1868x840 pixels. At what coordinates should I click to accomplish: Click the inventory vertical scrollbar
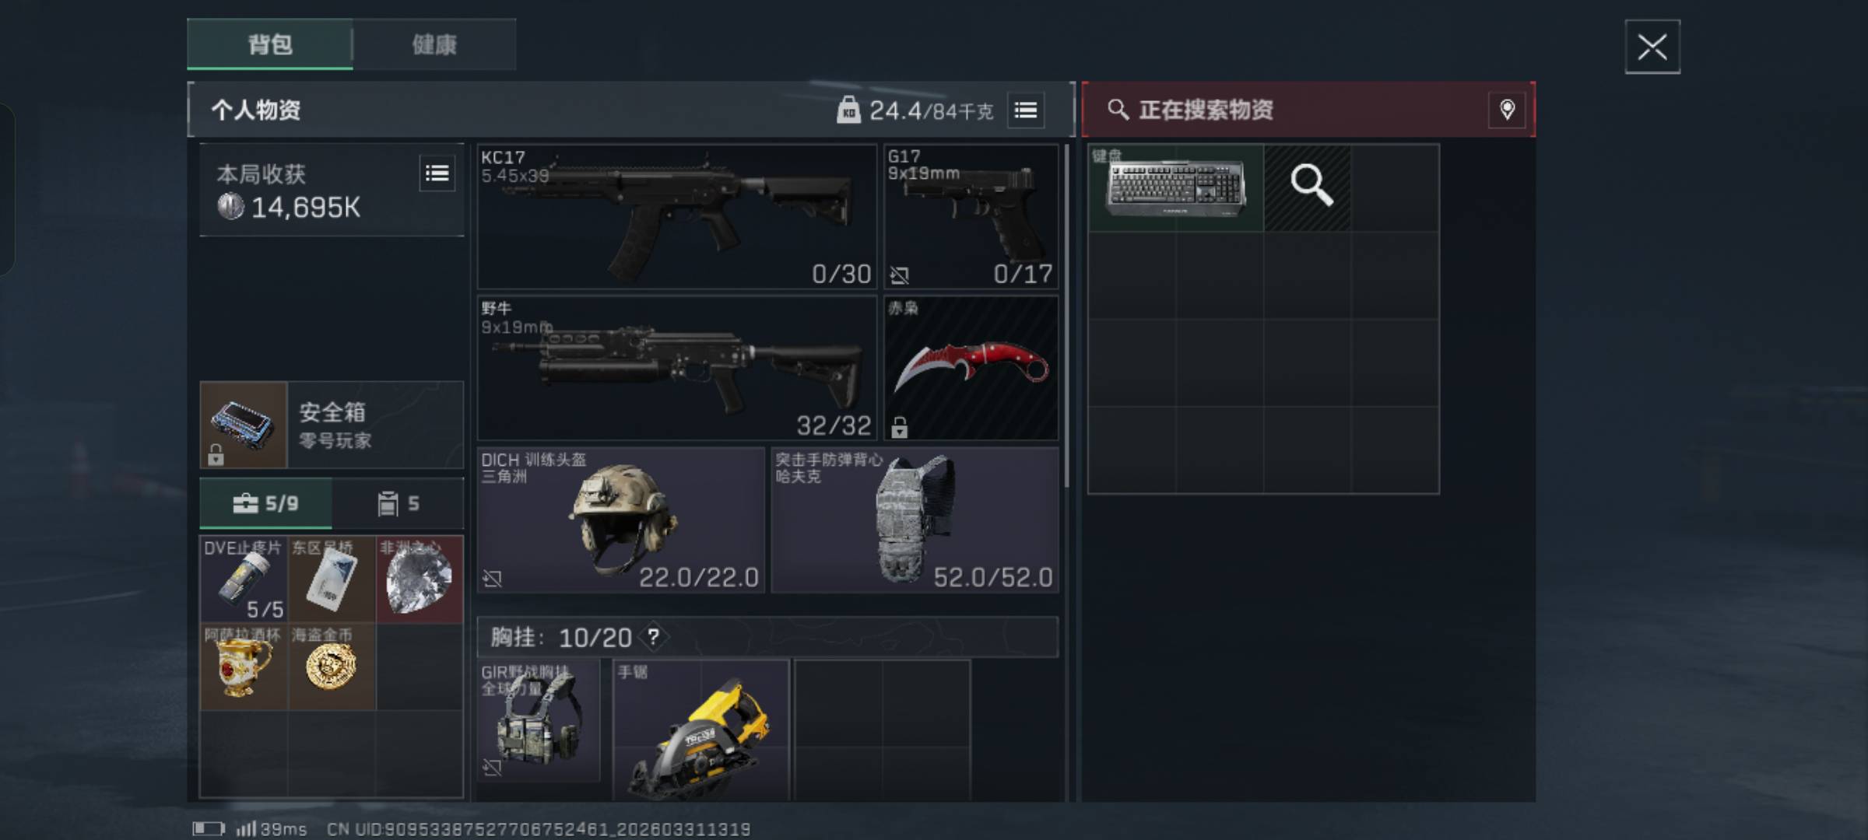click(1066, 315)
